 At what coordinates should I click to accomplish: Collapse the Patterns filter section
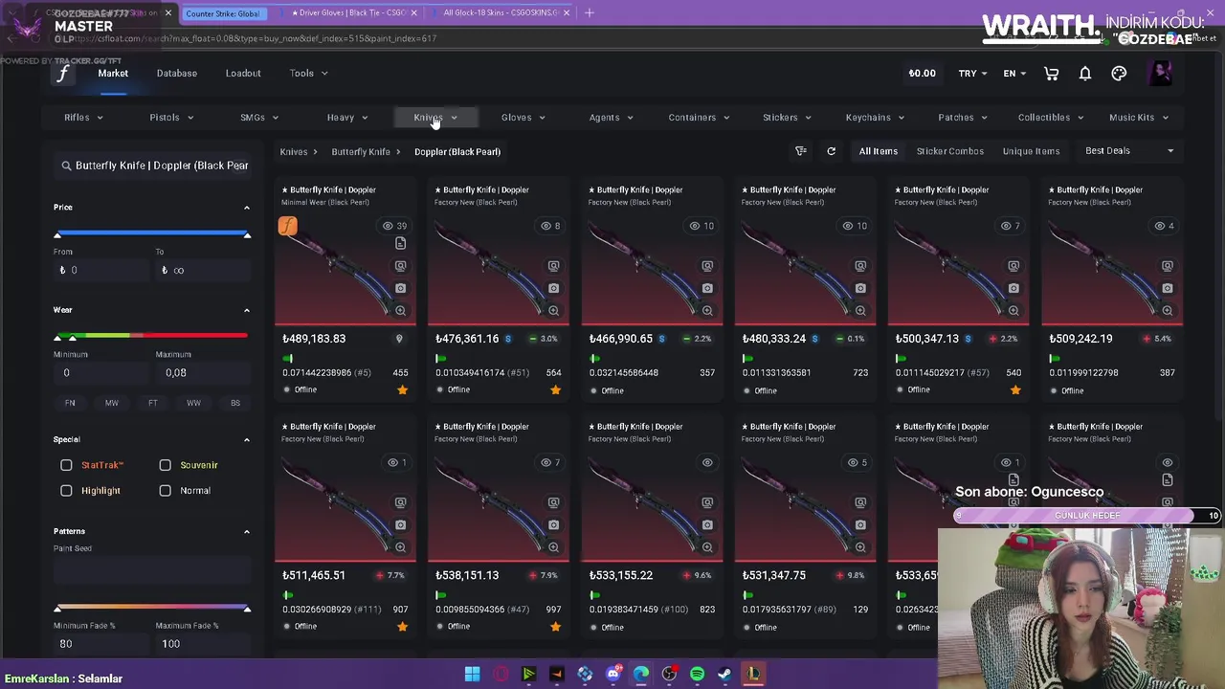coord(247,531)
